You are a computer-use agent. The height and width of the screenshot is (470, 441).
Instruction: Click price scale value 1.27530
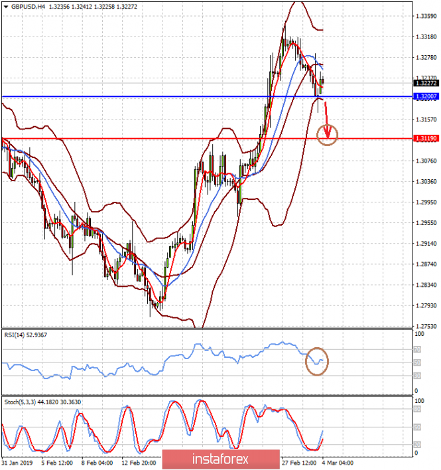tap(426, 326)
